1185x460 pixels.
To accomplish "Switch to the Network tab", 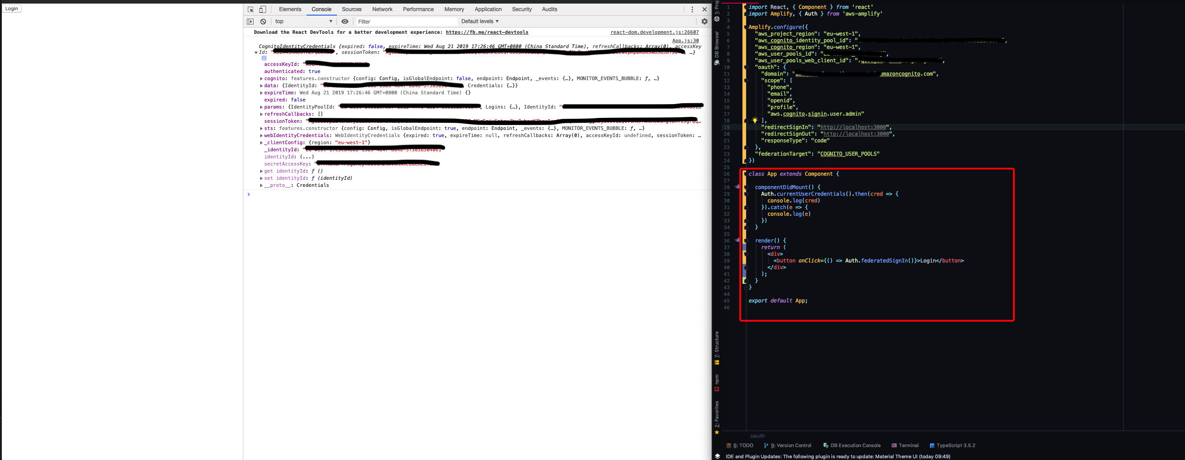I will (x=382, y=9).
